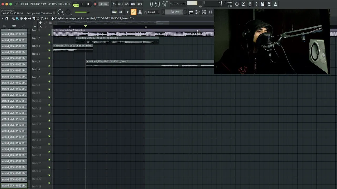Select the Slip tool
The height and width of the screenshot is (189, 337).
point(30,18)
